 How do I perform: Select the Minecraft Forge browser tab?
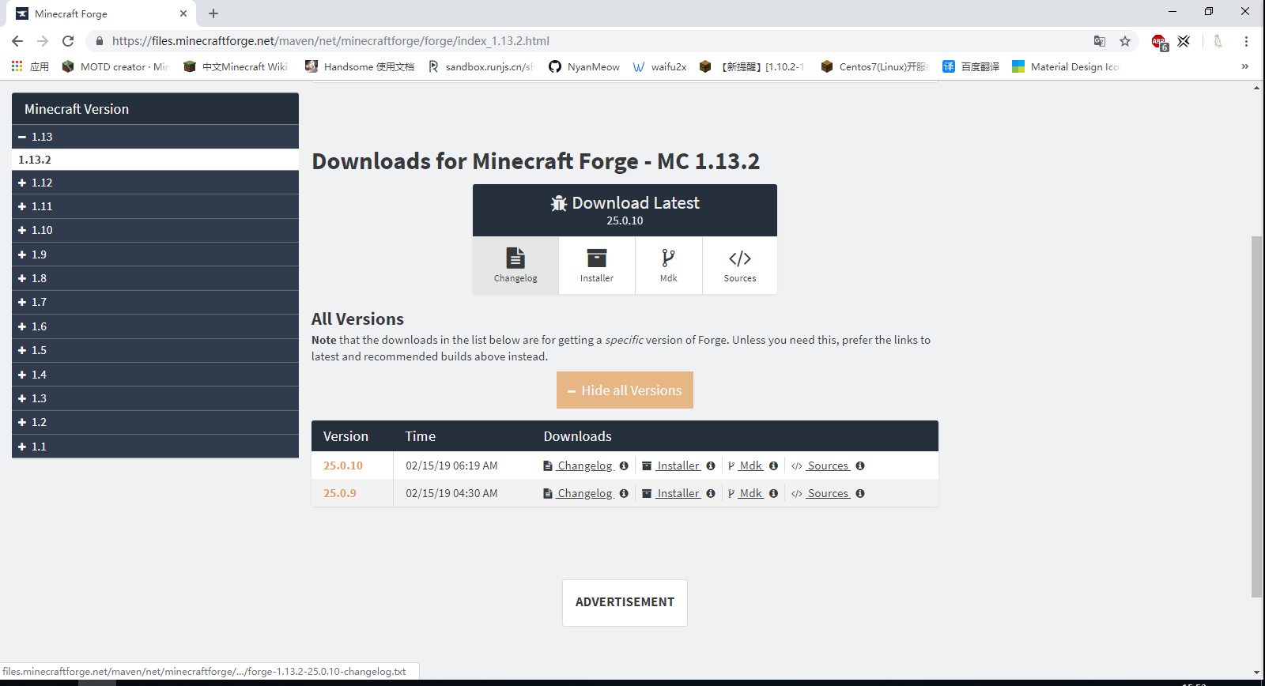tap(101, 13)
